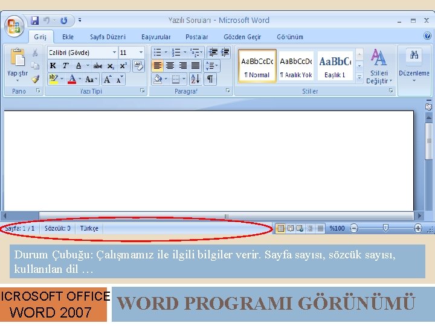This screenshot has width=435, height=326.
Task: Increase the paragraph indent
Action: point(225,52)
